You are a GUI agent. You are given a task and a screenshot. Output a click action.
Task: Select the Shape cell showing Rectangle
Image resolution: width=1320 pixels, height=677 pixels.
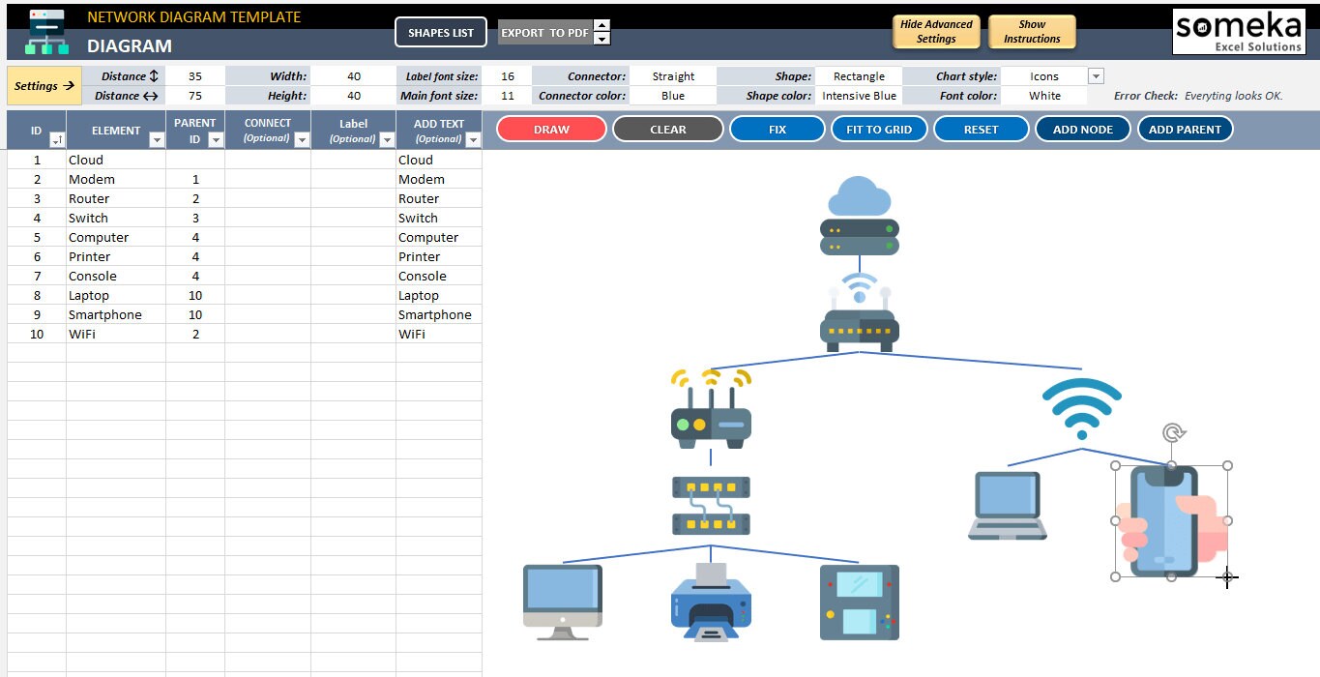(x=859, y=76)
